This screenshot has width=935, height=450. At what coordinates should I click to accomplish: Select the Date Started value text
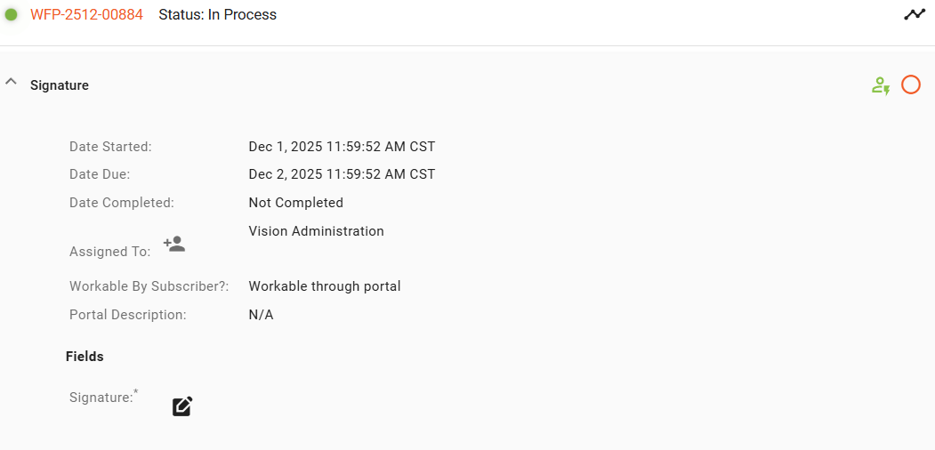pyautogui.click(x=342, y=147)
